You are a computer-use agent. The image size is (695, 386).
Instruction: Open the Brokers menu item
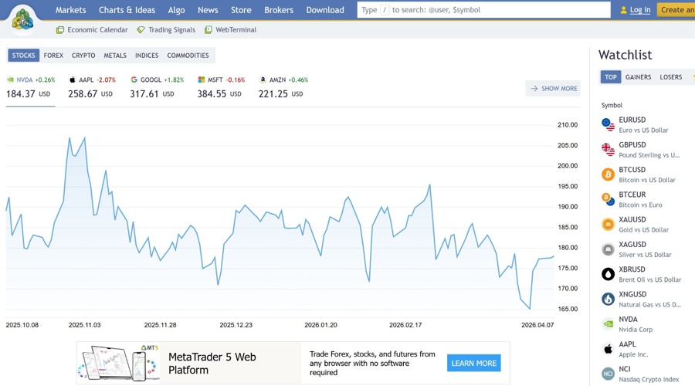pyautogui.click(x=279, y=10)
